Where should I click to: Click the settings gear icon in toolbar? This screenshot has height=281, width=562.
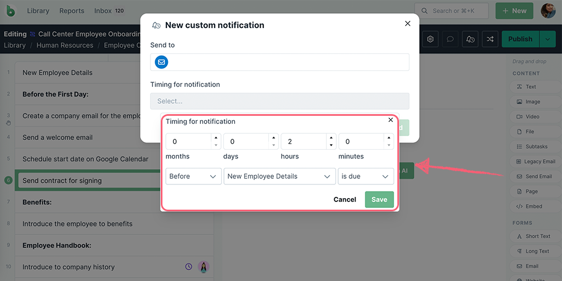click(x=430, y=39)
